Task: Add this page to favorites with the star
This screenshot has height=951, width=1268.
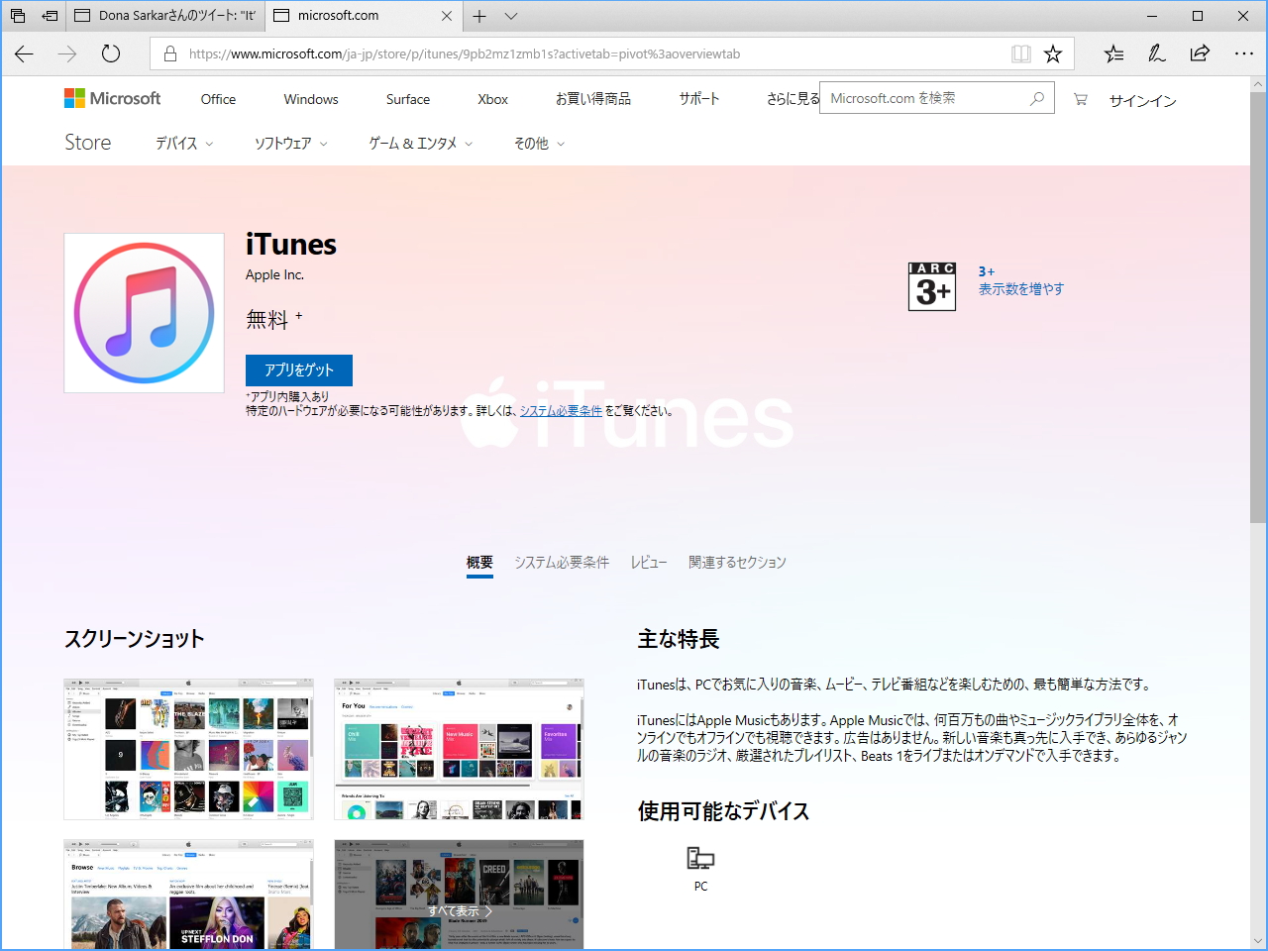Action: [x=1053, y=54]
